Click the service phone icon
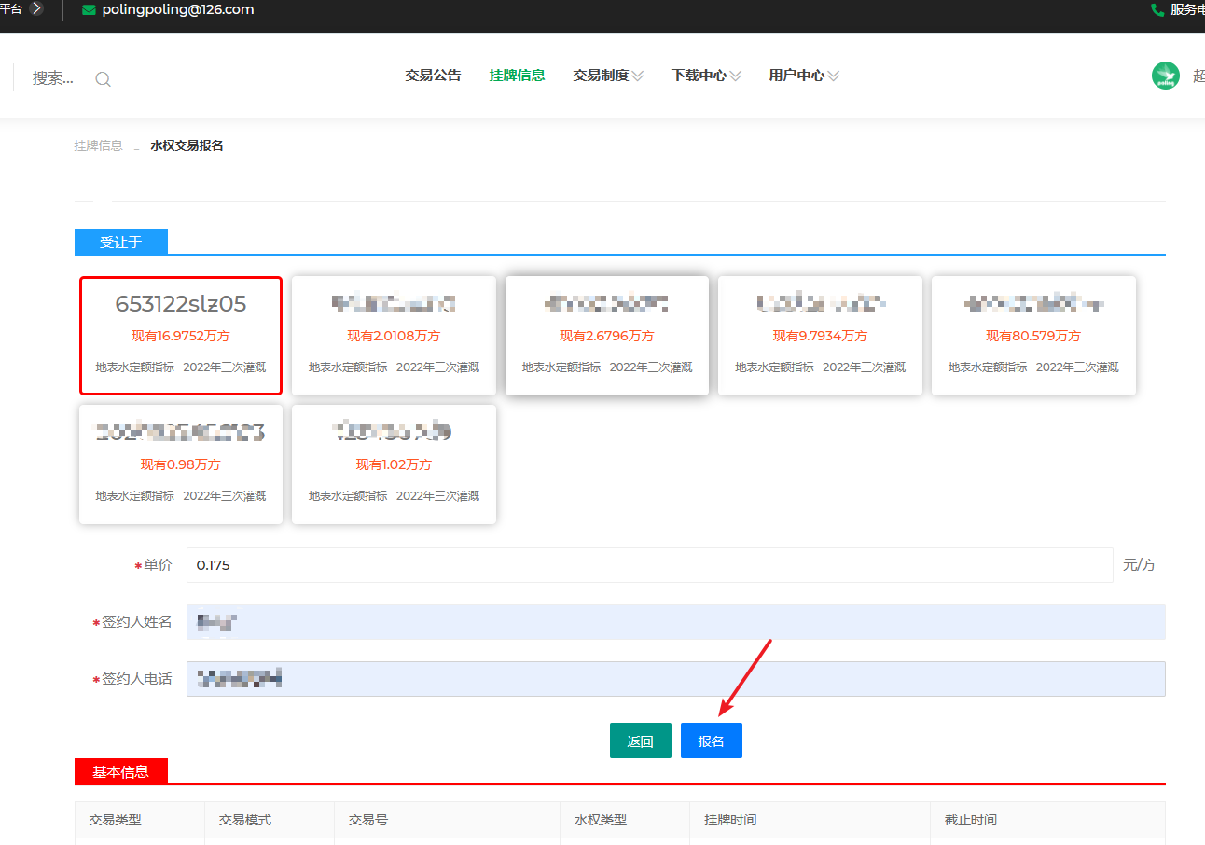Screen dimensions: 1205x845 1157,9
